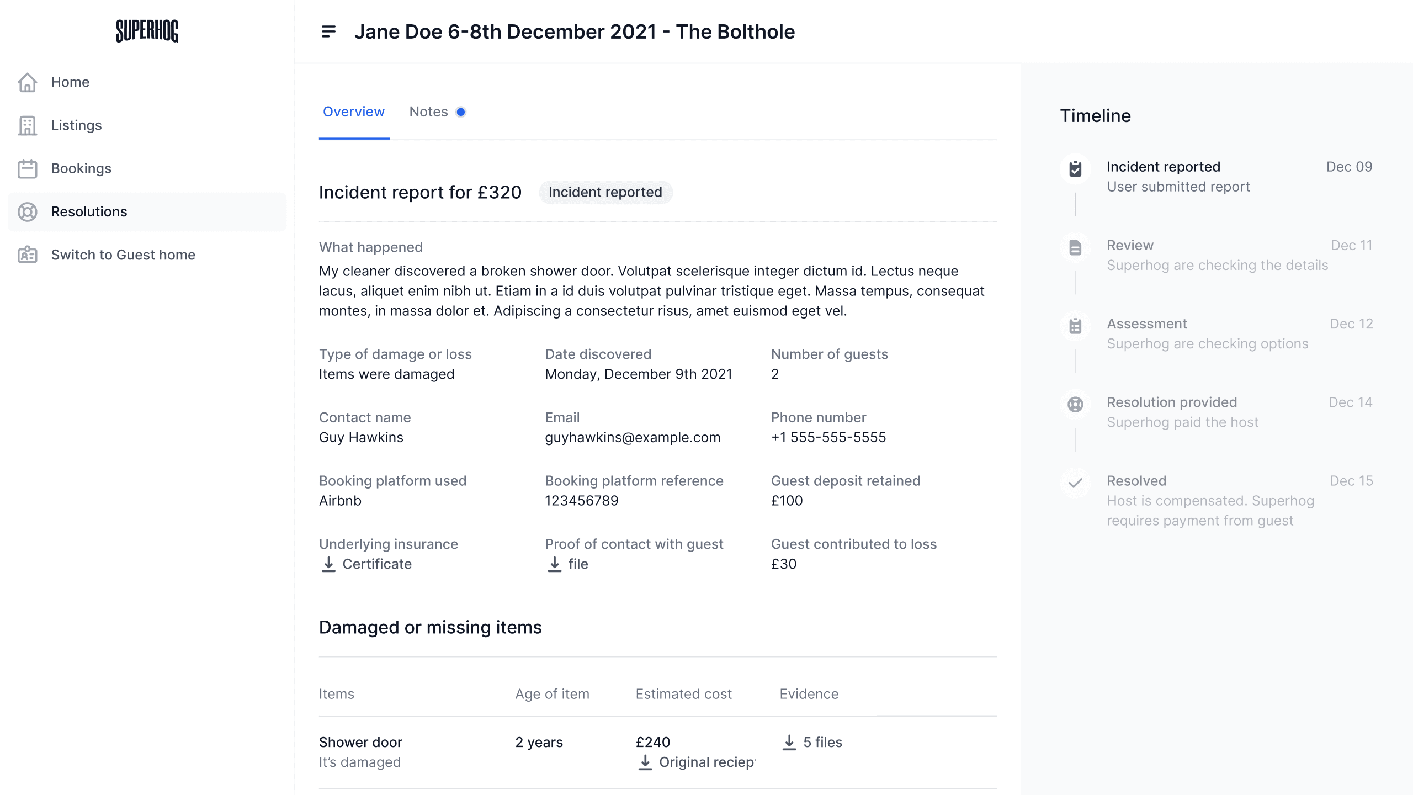Screen dimensions: 1413x795
Task: Click the Resolutions lifebuoy icon
Action: click(x=27, y=211)
